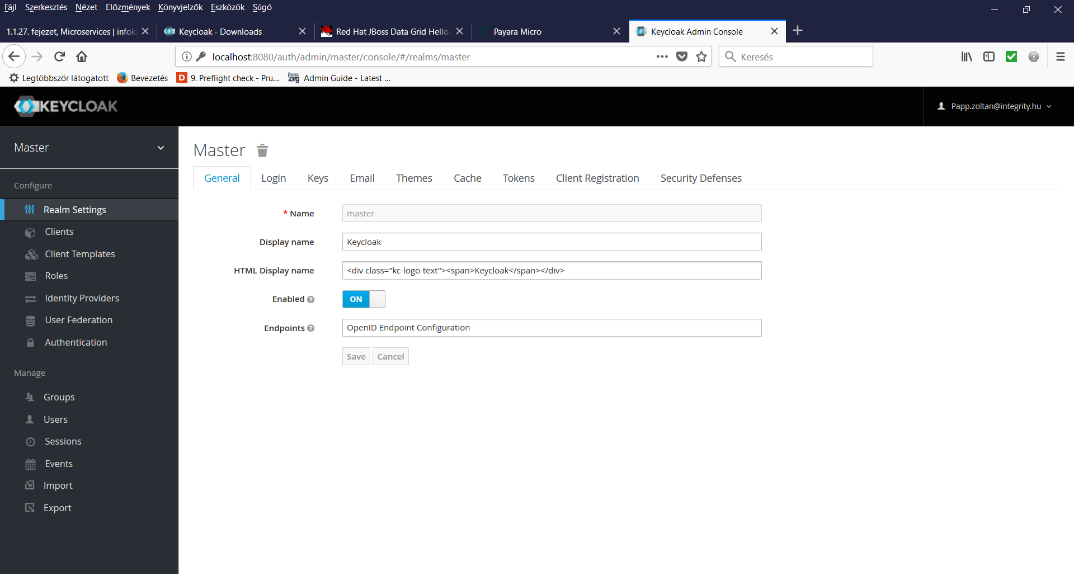
Task: Click the Clients cube icon in sidebar
Action: 30,232
